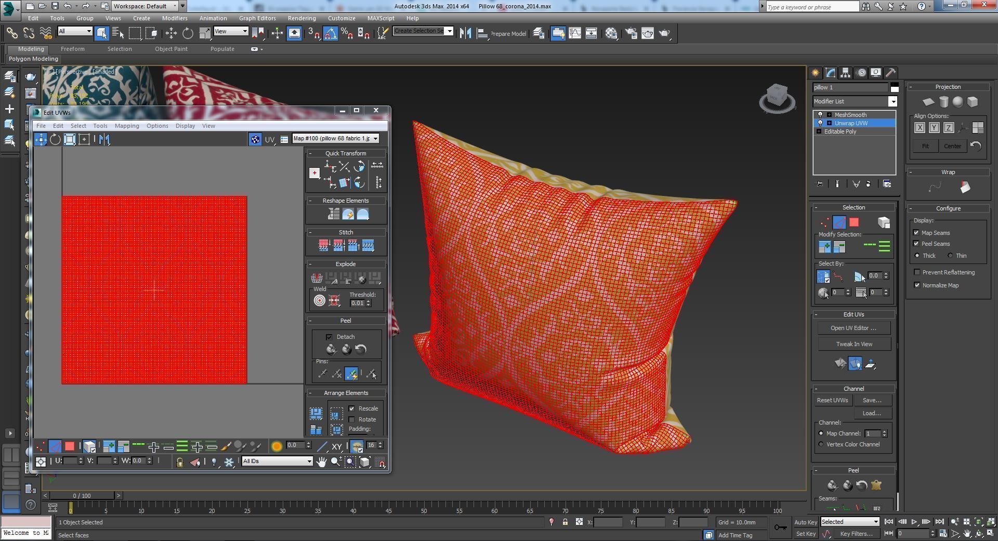The image size is (998, 541).
Task: Select the Thin display radio button
Action: pos(950,256)
